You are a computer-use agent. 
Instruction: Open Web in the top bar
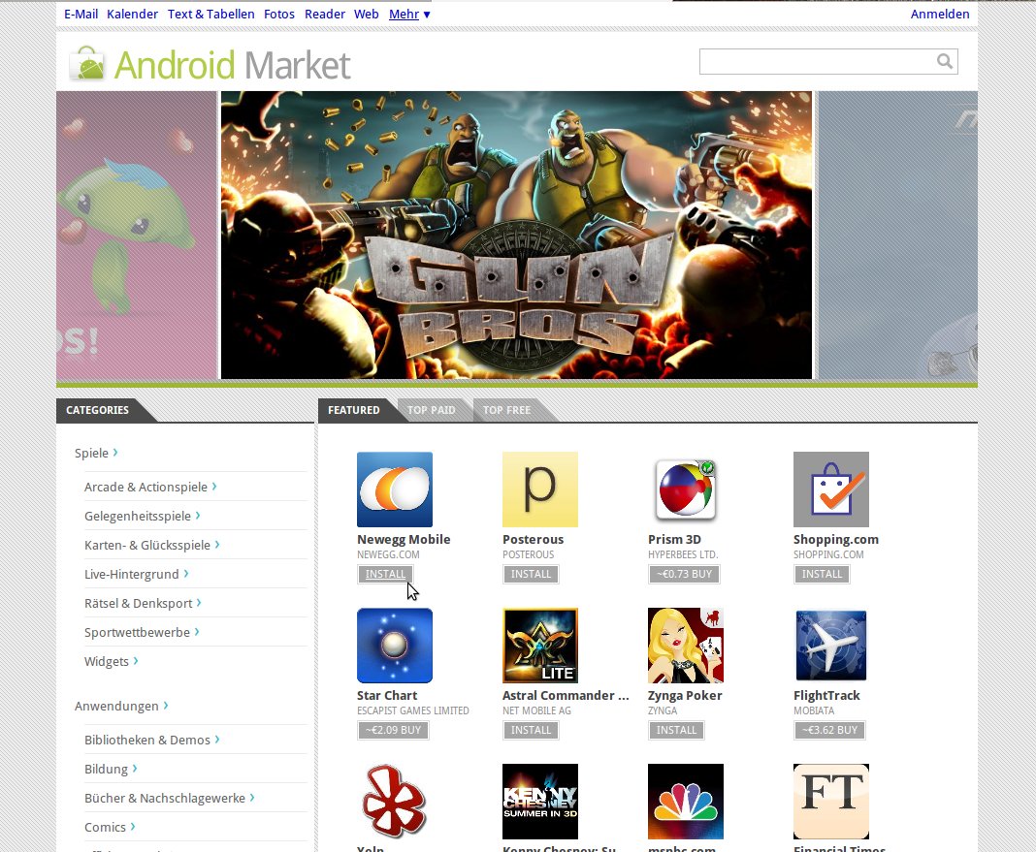[366, 14]
